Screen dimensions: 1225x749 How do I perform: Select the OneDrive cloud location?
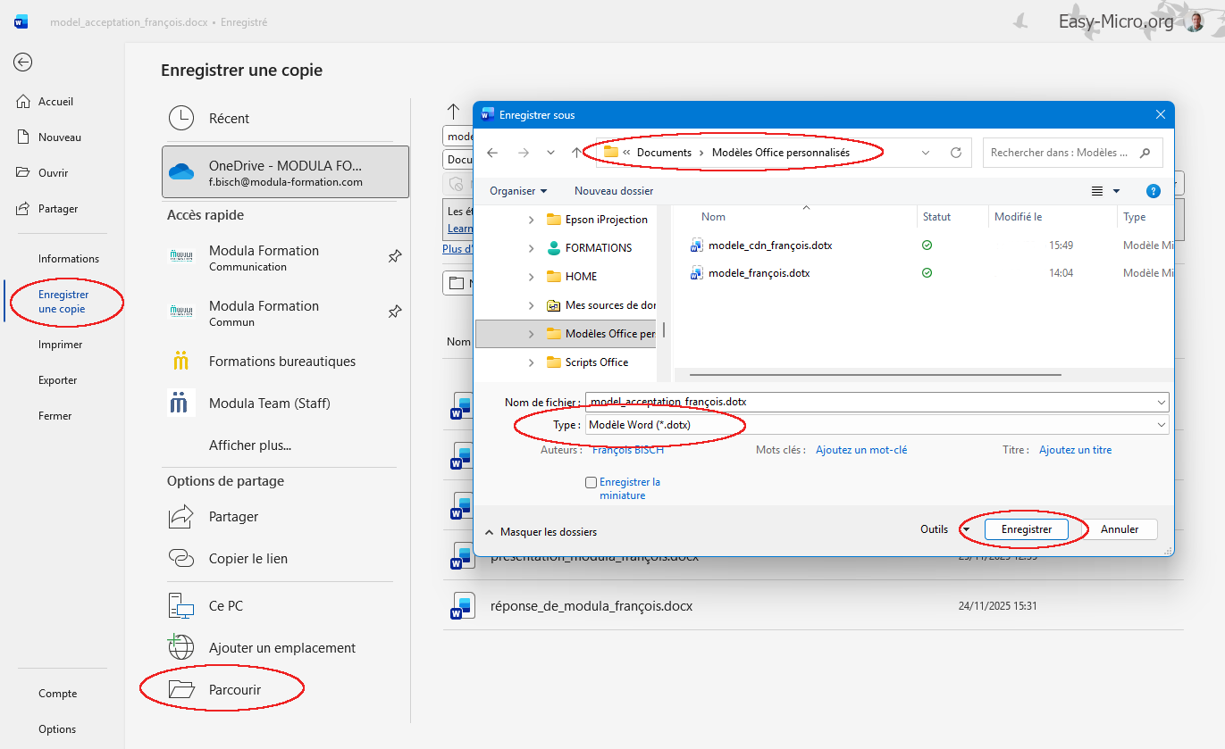[x=285, y=172]
